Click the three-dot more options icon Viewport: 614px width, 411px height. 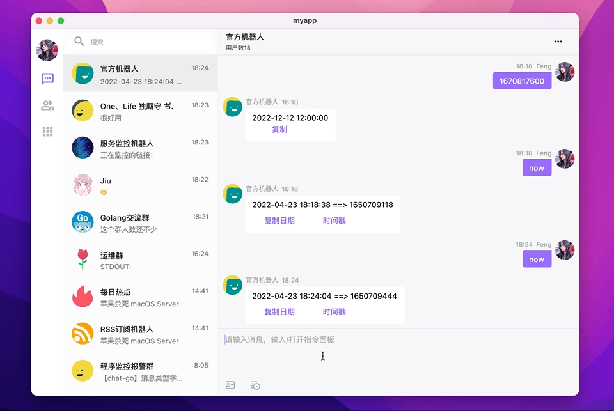point(558,42)
